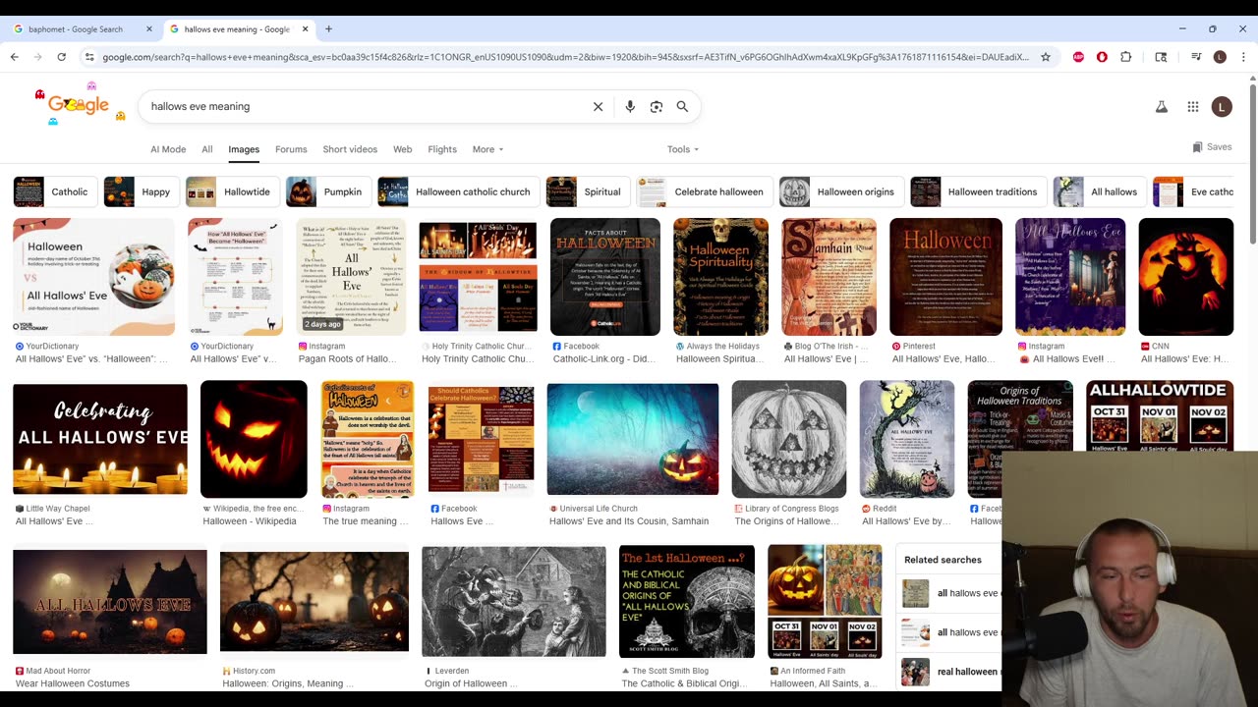Select the Halloween traditions chip
This screenshot has height=707, width=1258.
pyautogui.click(x=978, y=191)
